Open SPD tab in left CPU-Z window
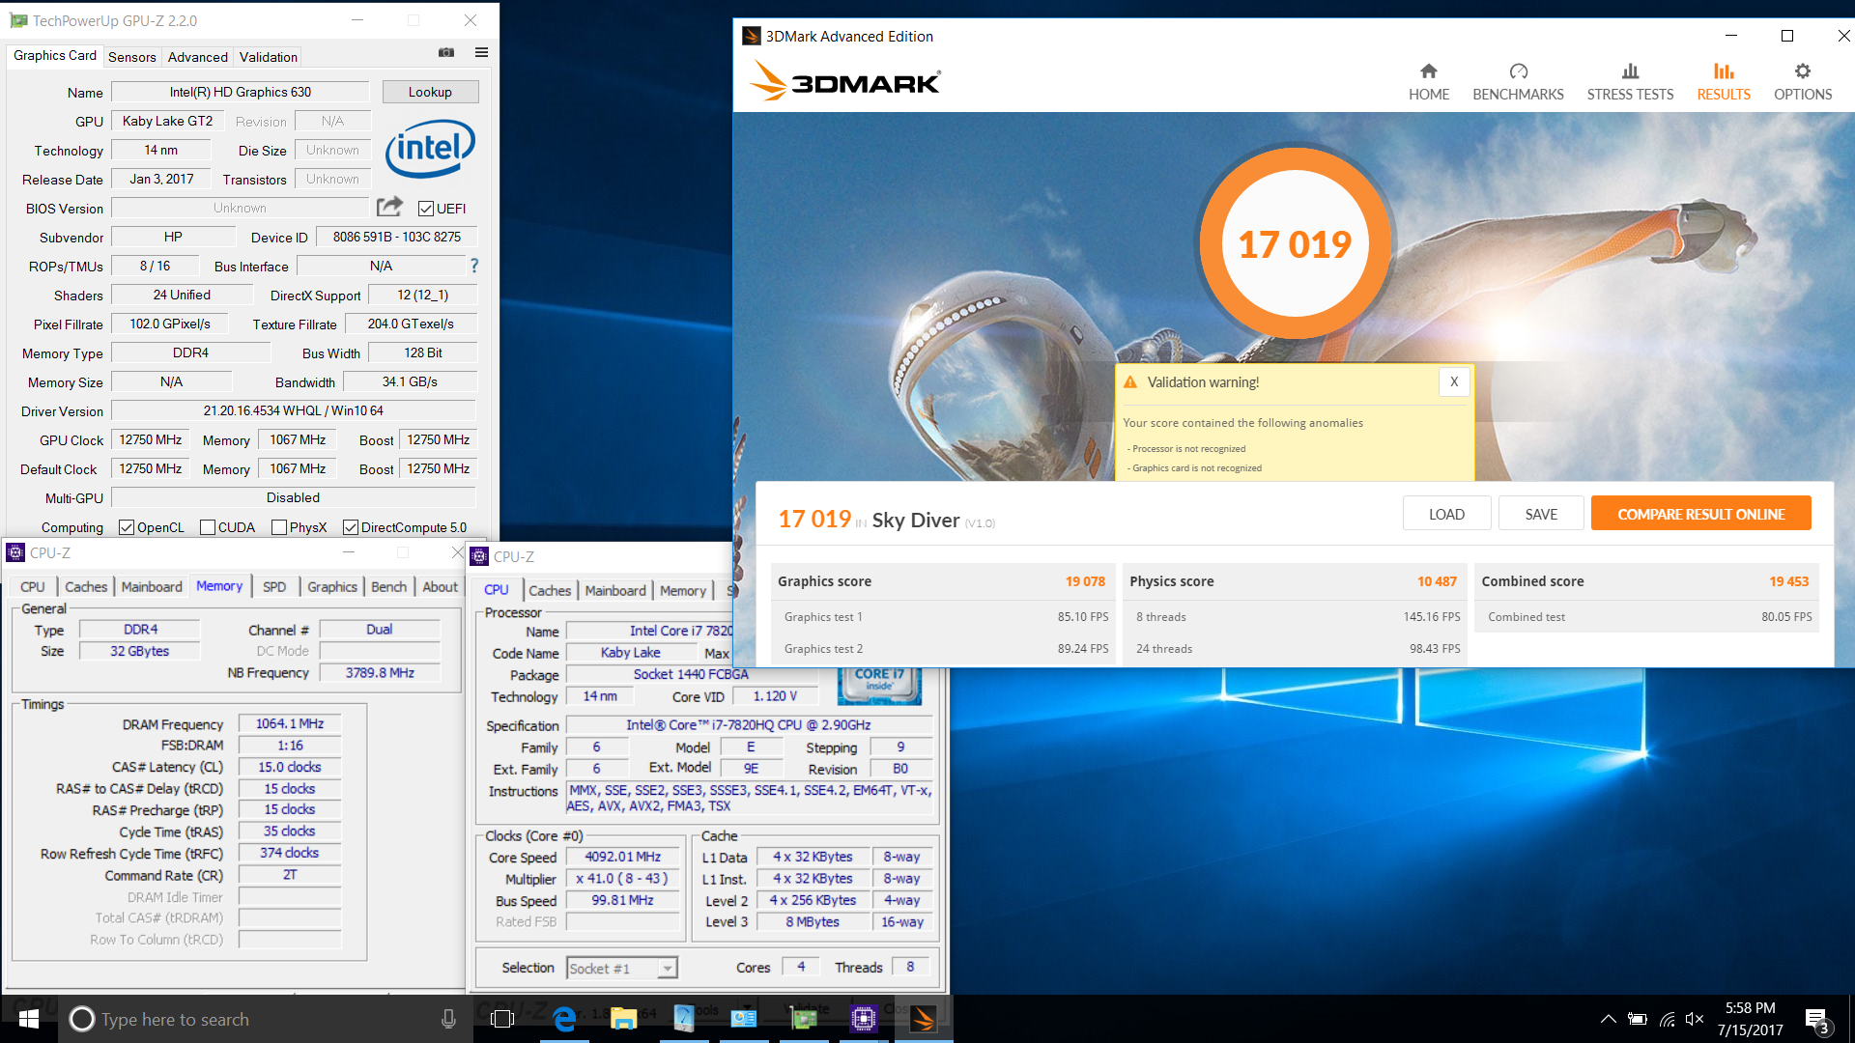This screenshot has height=1043, width=1855. [x=274, y=586]
